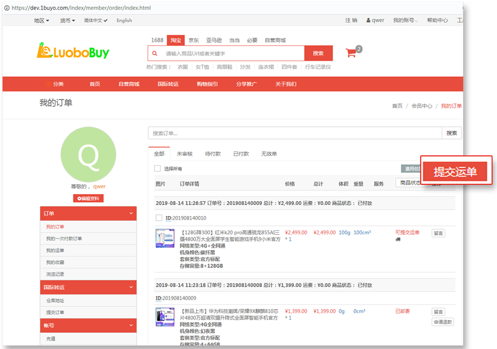Viewport: 497px width, 349px height.
Task: Click 留言 for the 荣耀9X order
Action: coord(438,312)
